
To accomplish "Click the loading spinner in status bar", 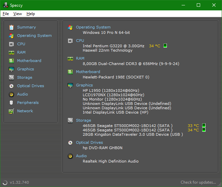I will point(5,183).
